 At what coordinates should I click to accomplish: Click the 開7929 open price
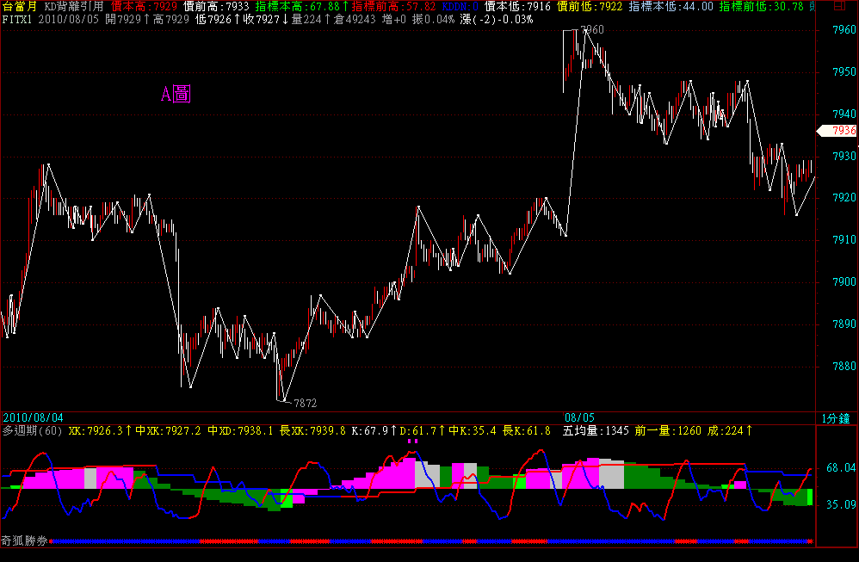pyautogui.click(x=123, y=19)
